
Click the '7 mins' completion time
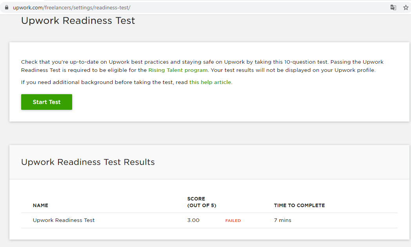(x=282, y=220)
